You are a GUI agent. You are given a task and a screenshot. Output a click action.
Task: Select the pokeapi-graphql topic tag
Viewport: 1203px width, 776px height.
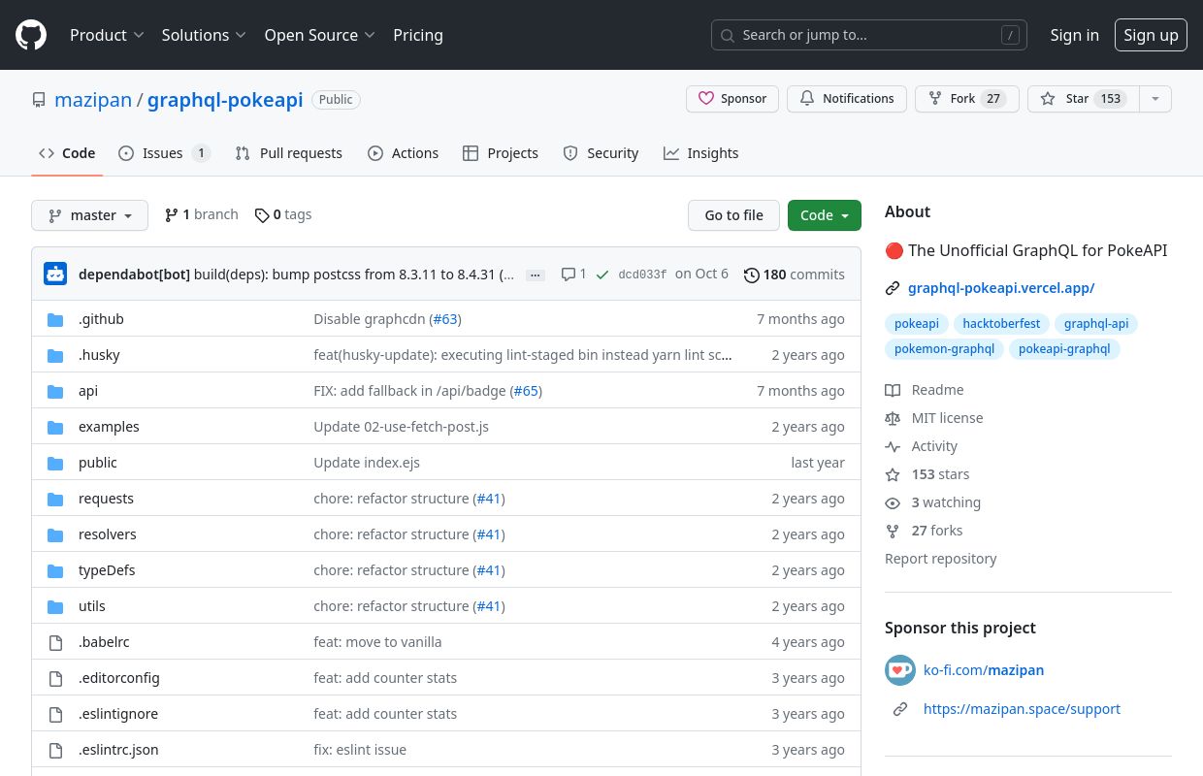[x=1064, y=348]
